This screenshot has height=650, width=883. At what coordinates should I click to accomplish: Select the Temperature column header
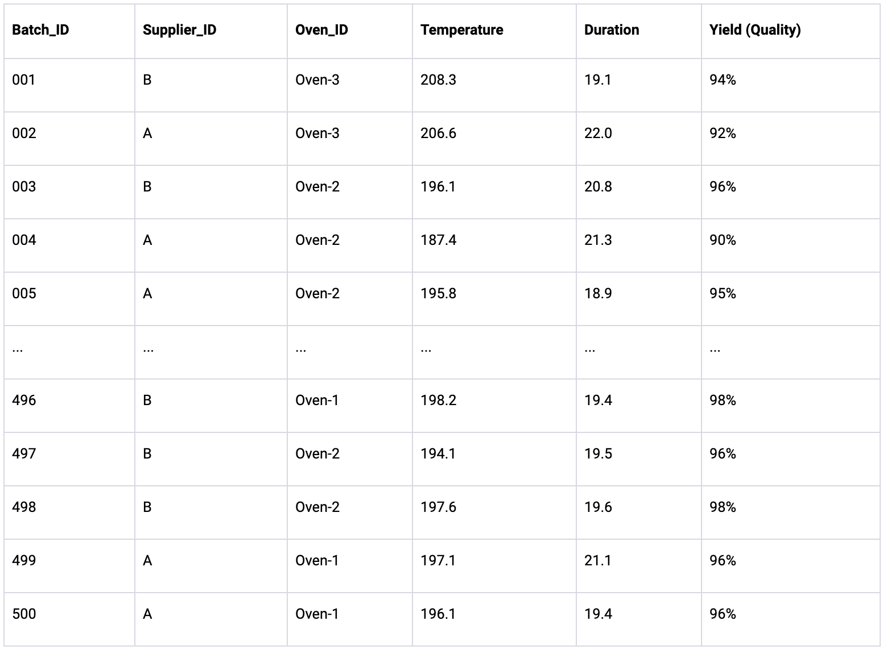[461, 30]
